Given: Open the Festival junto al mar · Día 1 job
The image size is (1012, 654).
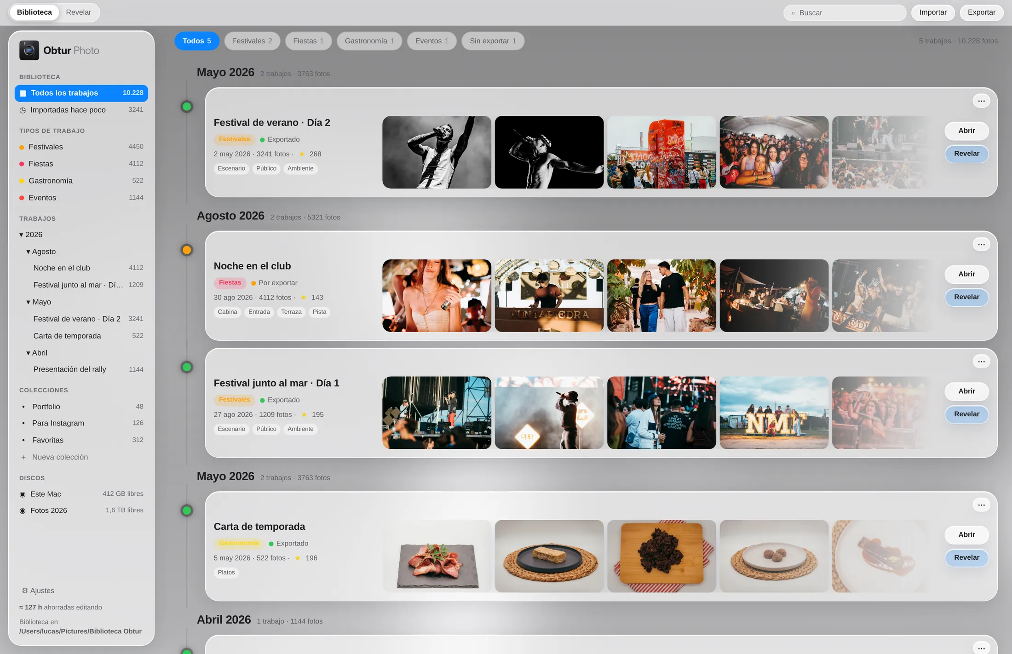Looking at the screenshot, I should [966, 391].
